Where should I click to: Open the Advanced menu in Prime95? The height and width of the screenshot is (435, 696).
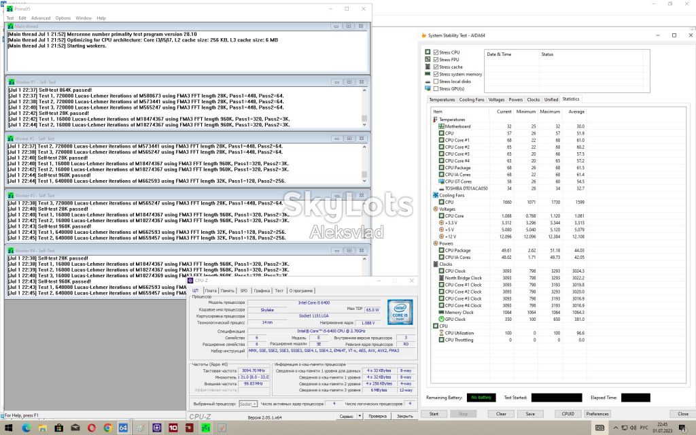pos(40,18)
